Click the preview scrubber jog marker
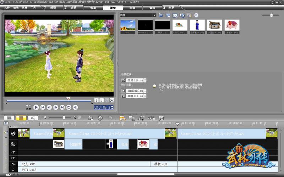This screenshot has height=177, width=284. (x=68, y=98)
